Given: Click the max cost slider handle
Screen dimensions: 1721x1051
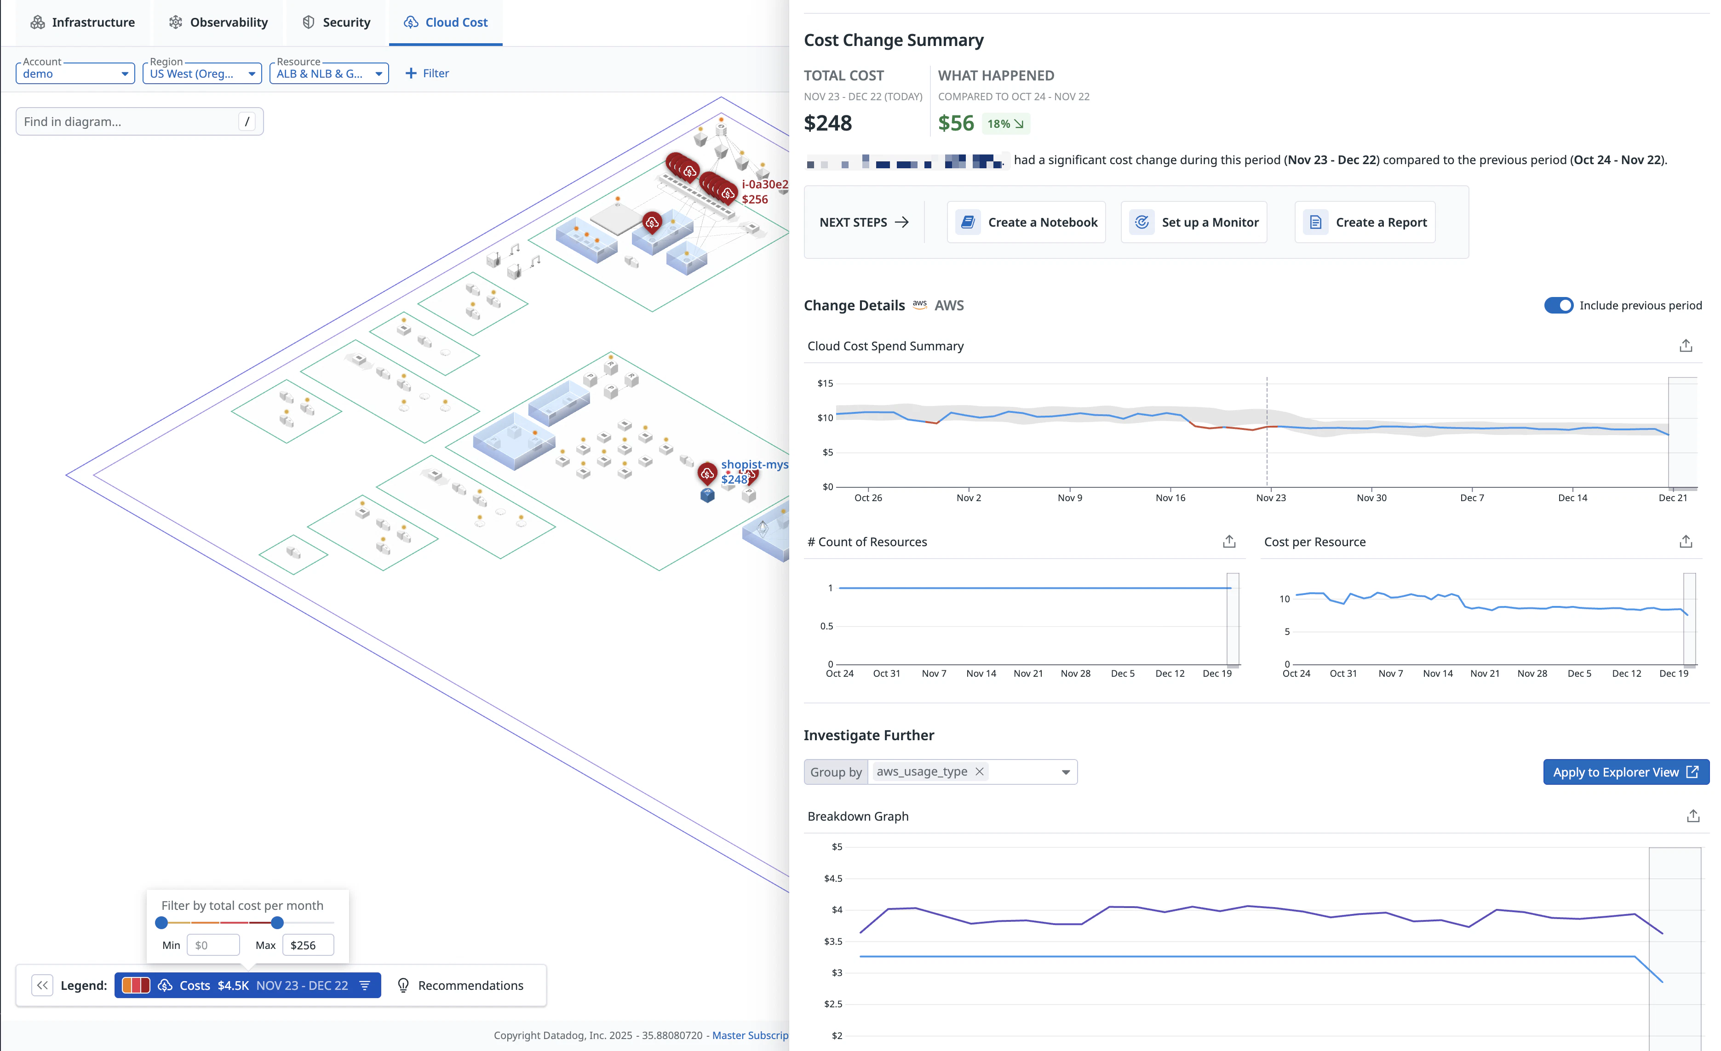Looking at the screenshot, I should (277, 923).
